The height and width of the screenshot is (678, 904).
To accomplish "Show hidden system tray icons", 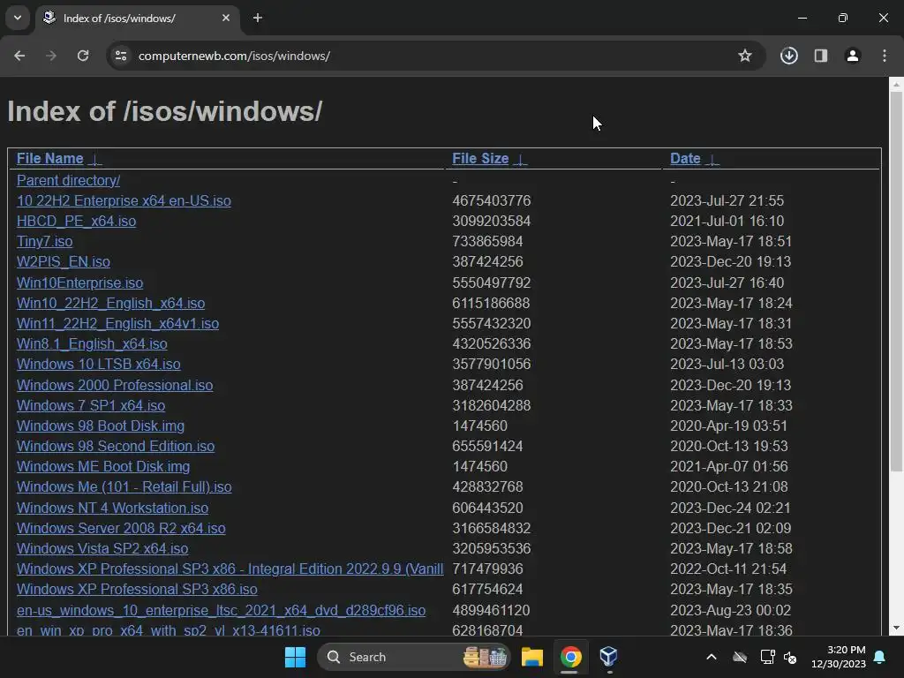I will (x=712, y=657).
